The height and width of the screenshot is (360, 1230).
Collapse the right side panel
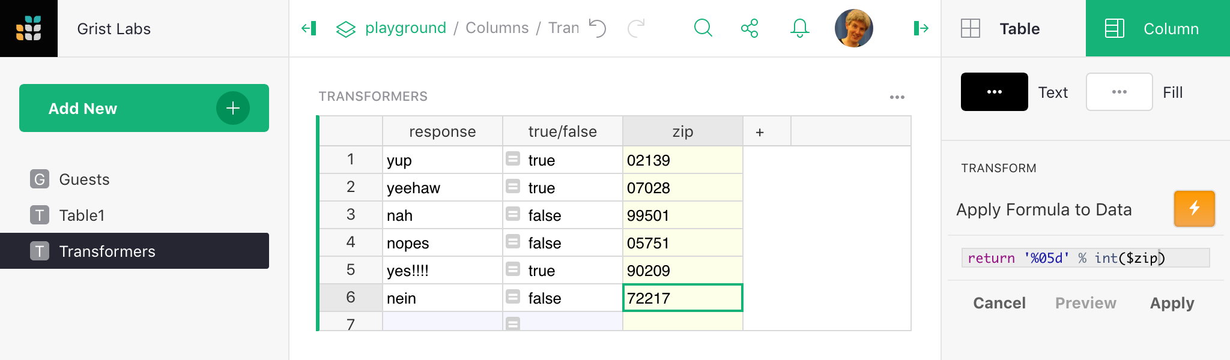coord(921,28)
